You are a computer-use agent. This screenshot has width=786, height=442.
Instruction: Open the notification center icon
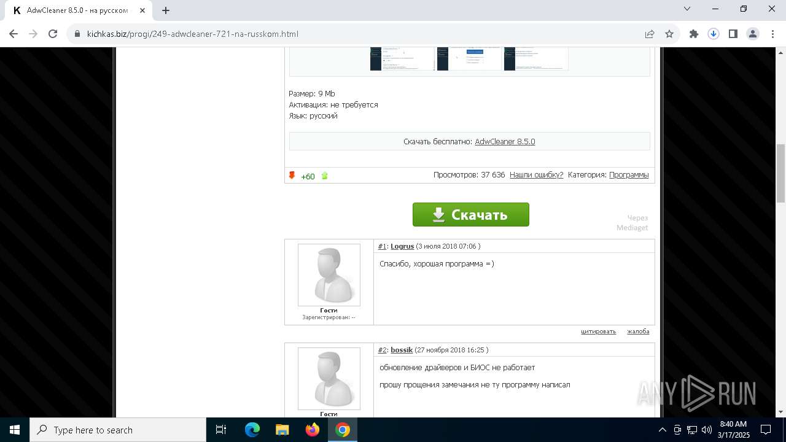pyautogui.click(x=766, y=430)
